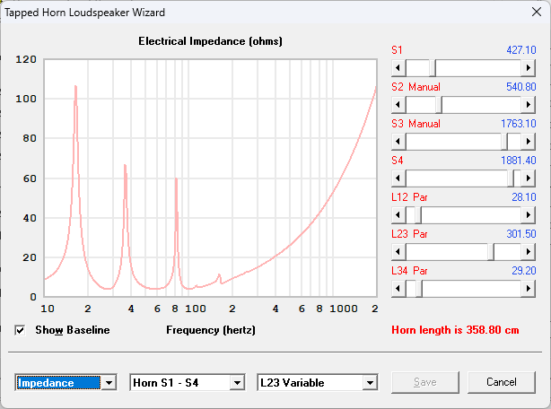Click the L23 slider thumb
Image resolution: width=551 pixels, height=409 pixels.
(x=491, y=252)
